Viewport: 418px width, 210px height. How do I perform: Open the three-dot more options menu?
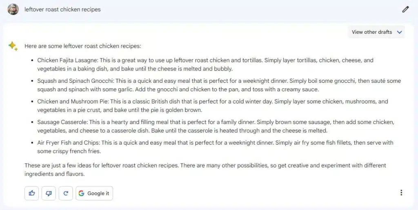click(x=401, y=193)
